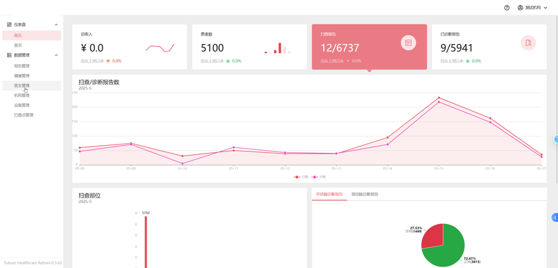This screenshot has width=558, height=268.
Task: Click the 05-15 peak scan data point
Action: 439,98
